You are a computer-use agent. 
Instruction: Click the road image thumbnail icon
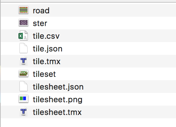tap(24, 10)
